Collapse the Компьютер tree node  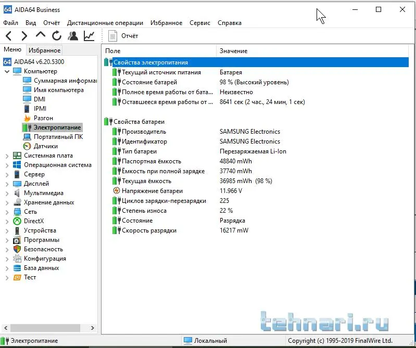pos(7,71)
